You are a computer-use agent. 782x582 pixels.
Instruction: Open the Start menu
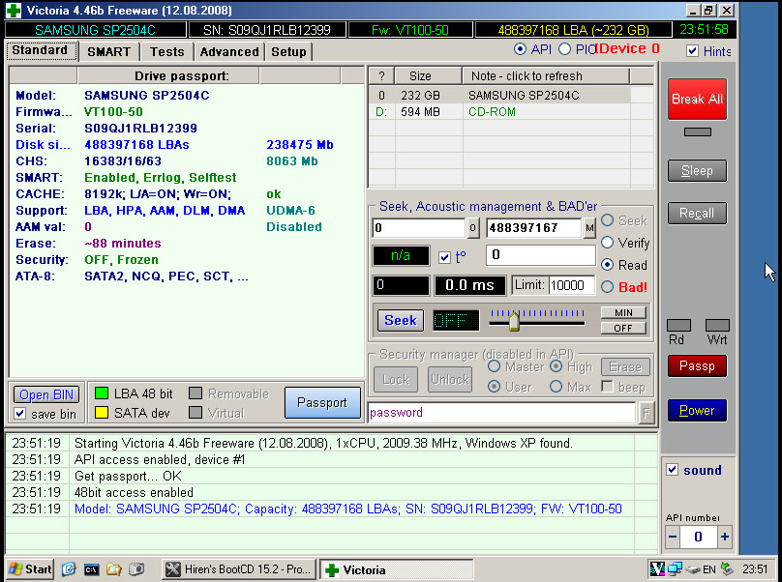pos(30,569)
